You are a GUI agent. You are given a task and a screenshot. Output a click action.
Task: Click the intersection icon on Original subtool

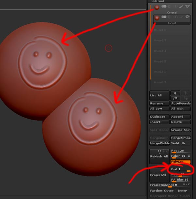click(175, 6)
